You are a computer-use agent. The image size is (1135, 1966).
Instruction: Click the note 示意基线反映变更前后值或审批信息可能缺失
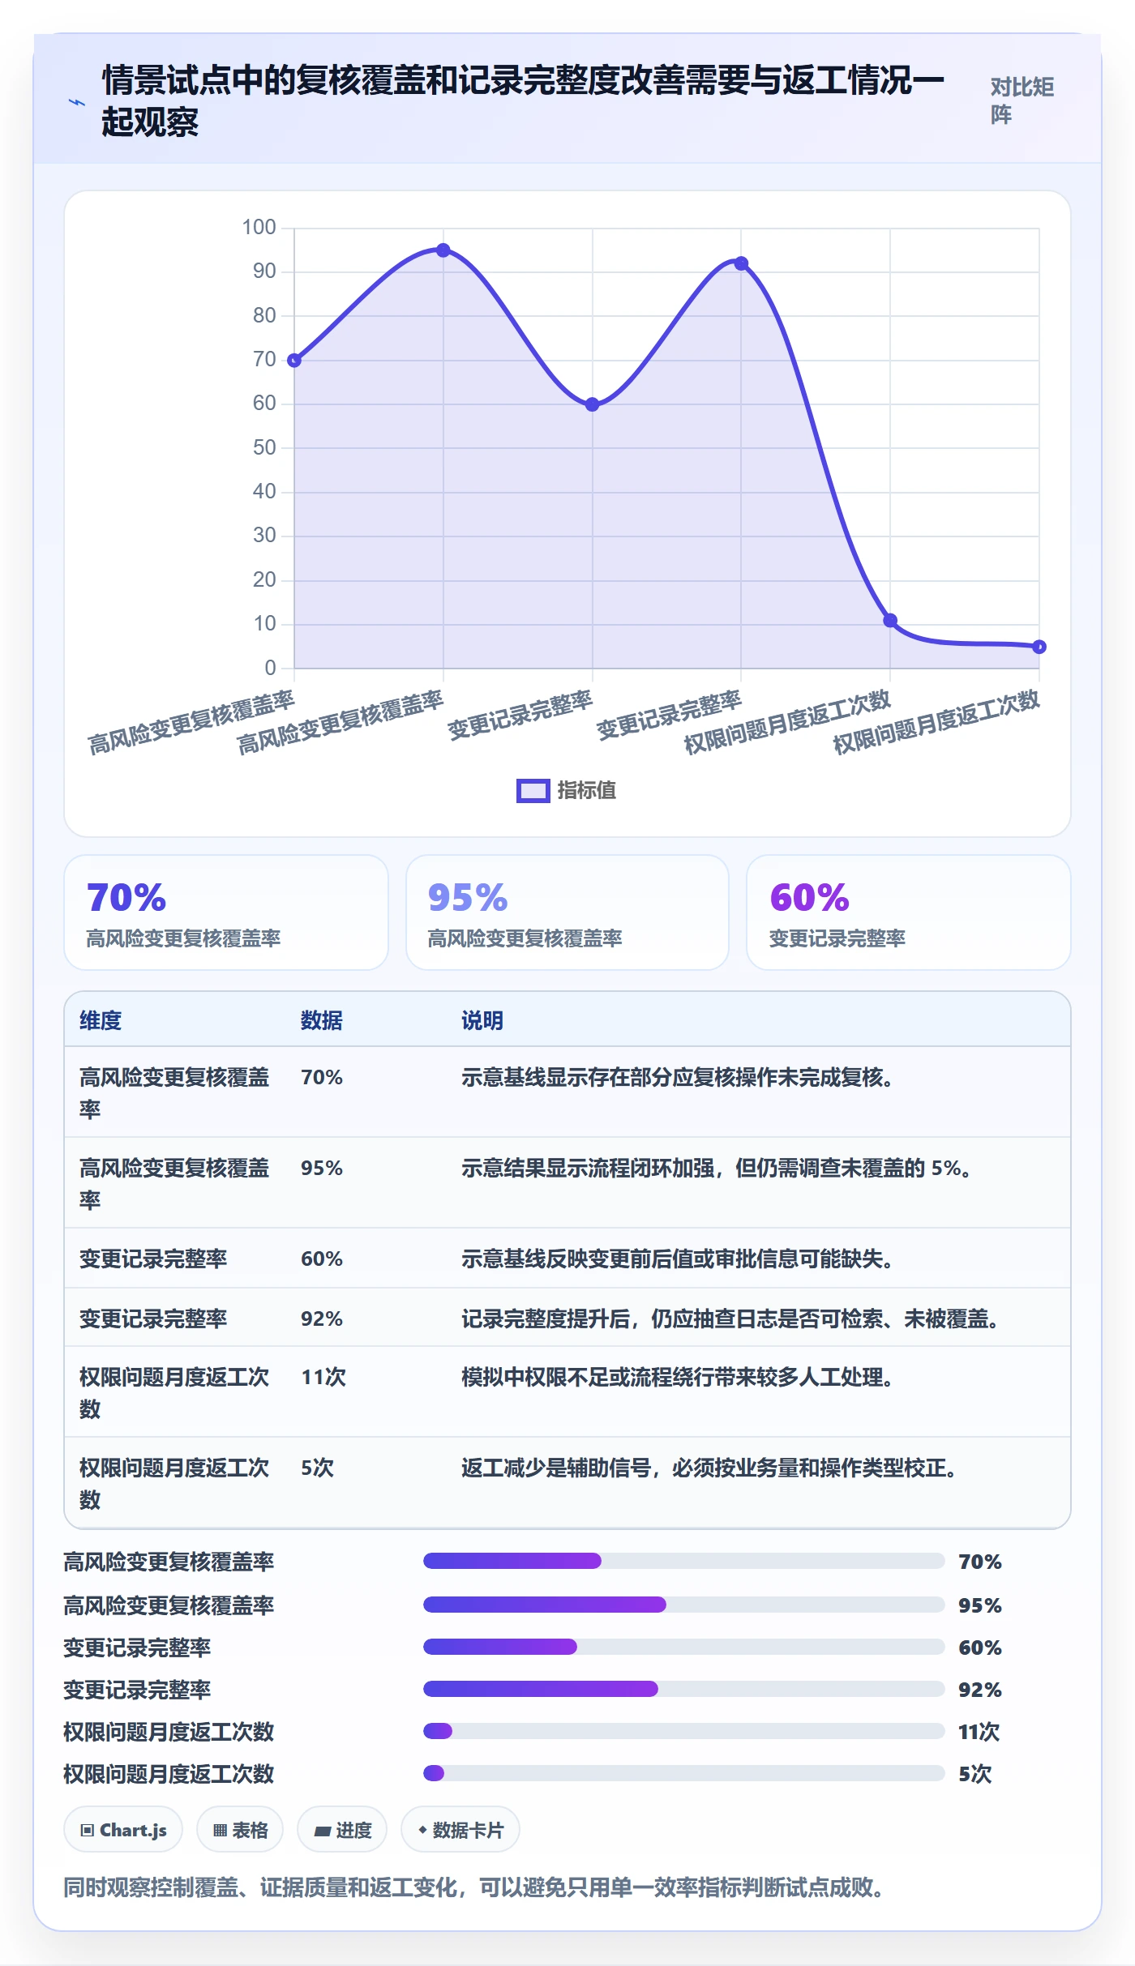click(678, 1259)
